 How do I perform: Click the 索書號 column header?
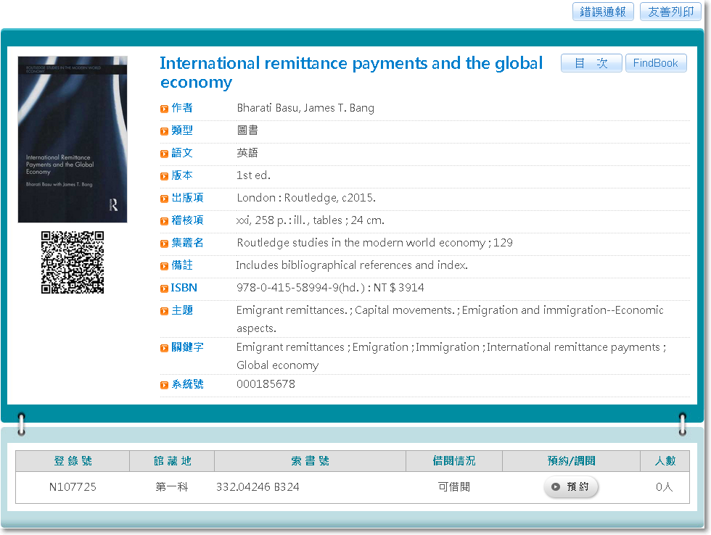310,461
